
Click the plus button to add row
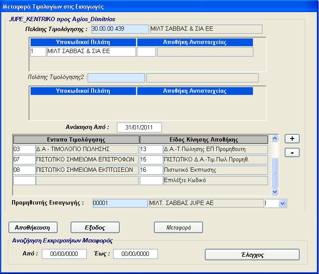(292, 139)
